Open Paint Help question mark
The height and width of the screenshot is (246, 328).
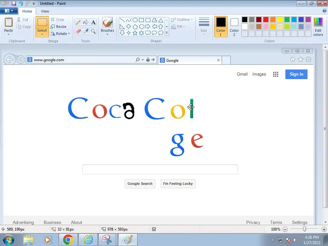[x=324, y=11]
